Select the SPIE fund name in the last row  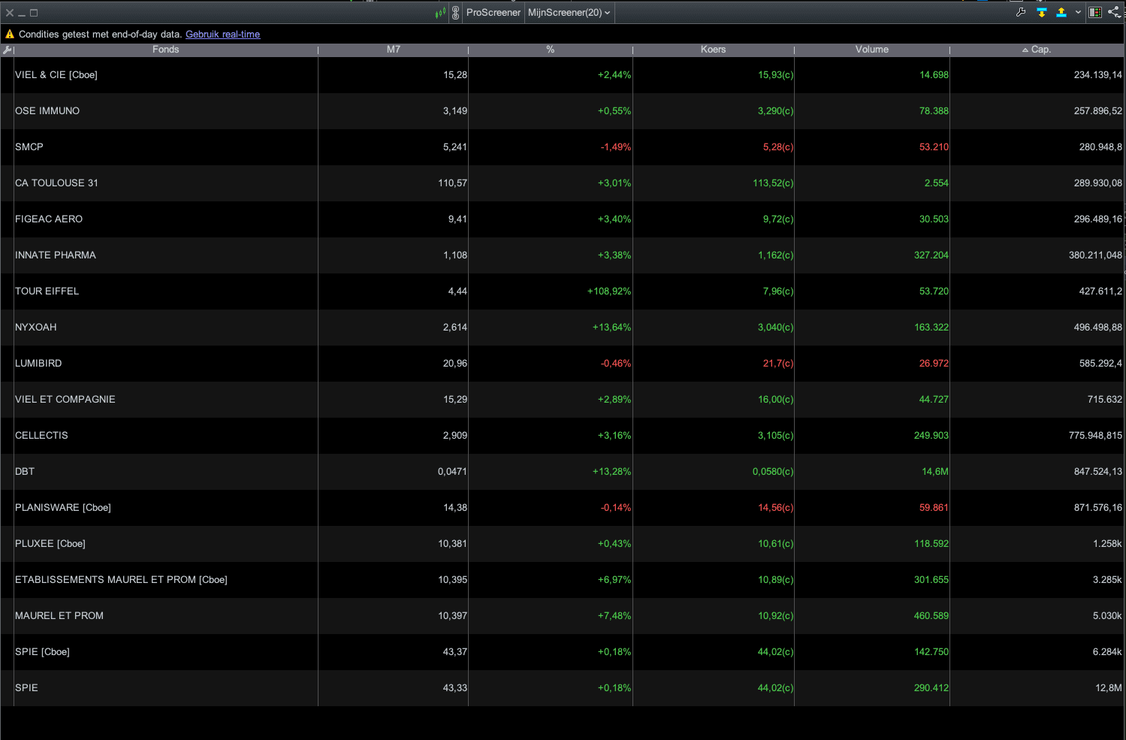coord(26,688)
